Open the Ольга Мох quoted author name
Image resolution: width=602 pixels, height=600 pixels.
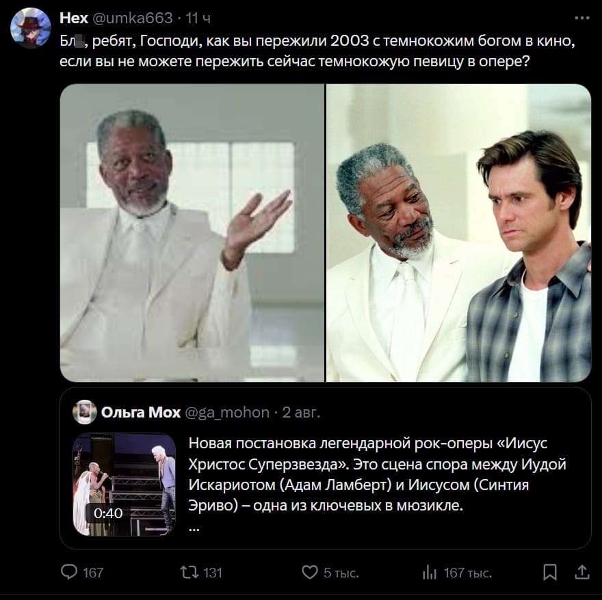coord(141,412)
